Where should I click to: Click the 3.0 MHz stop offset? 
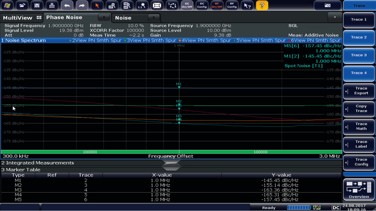(330, 156)
